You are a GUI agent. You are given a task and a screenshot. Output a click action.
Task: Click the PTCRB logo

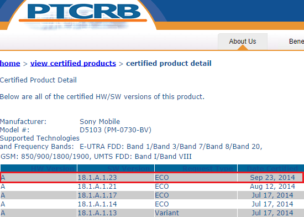click(x=83, y=13)
